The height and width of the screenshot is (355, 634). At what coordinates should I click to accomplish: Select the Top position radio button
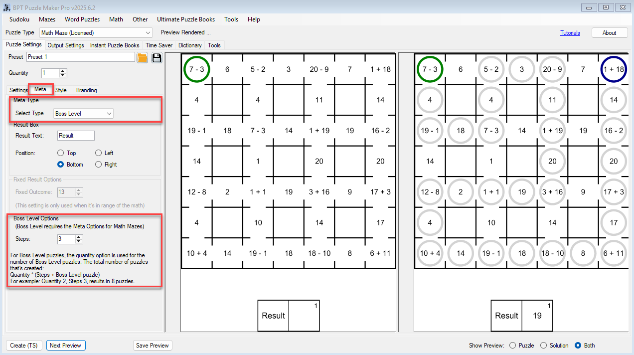(x=61, y=153)
